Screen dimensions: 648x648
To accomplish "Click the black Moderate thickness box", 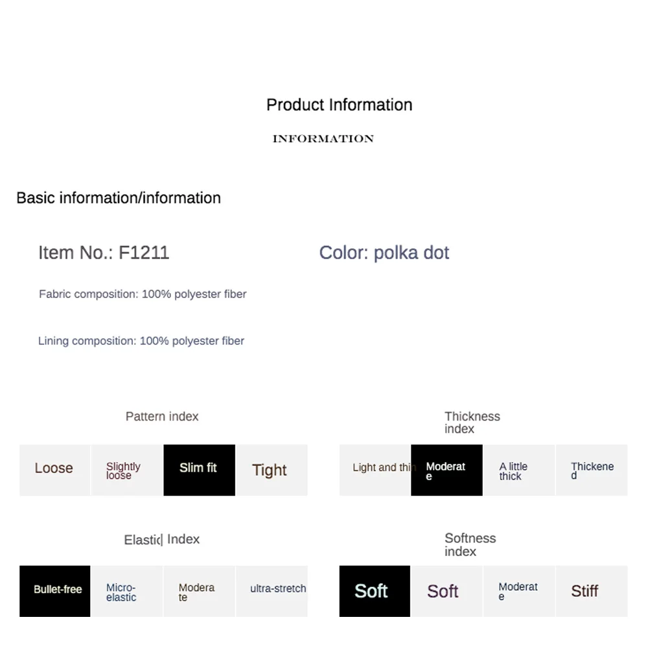I will point(446,470).
